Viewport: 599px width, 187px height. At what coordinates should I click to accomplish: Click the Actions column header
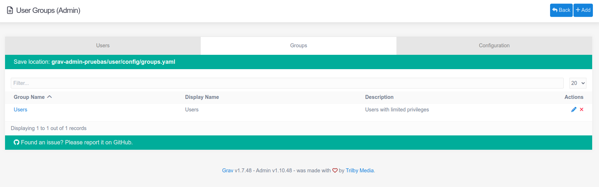click(573, 97)
